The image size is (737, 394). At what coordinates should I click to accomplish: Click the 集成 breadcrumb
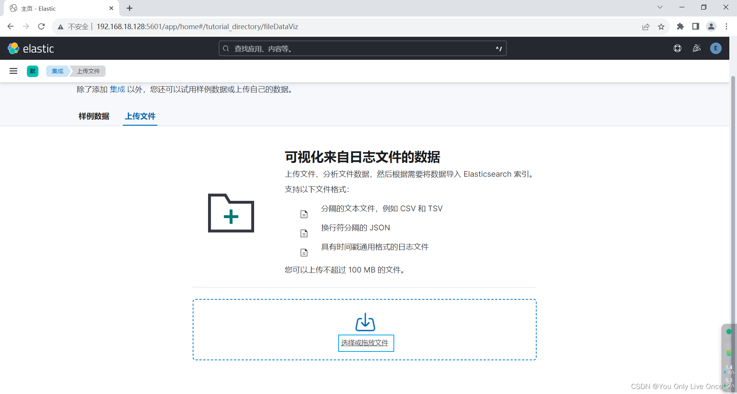coord(58,71)
